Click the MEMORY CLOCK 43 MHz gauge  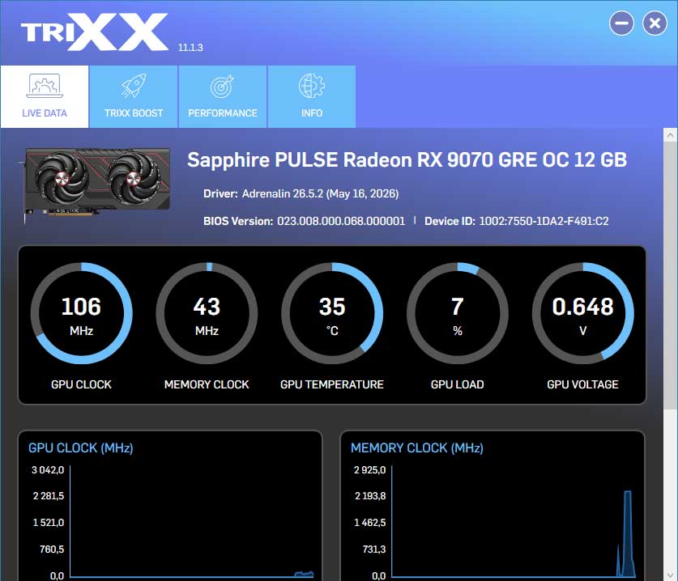(x=207, y=314)
